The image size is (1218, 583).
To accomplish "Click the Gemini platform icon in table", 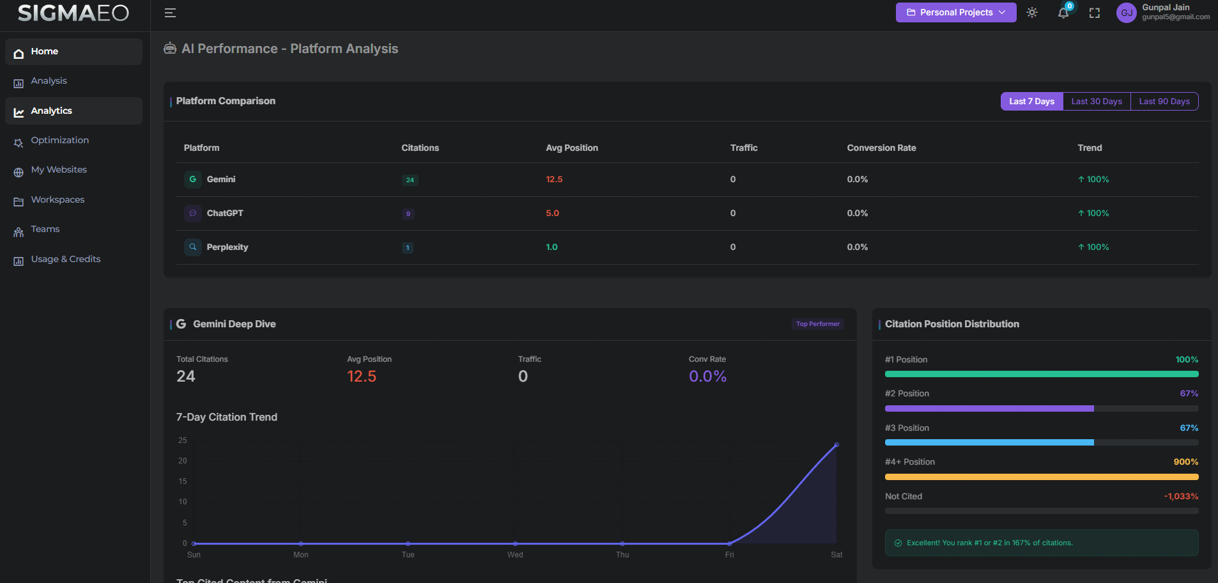I will tap(192, 180).
